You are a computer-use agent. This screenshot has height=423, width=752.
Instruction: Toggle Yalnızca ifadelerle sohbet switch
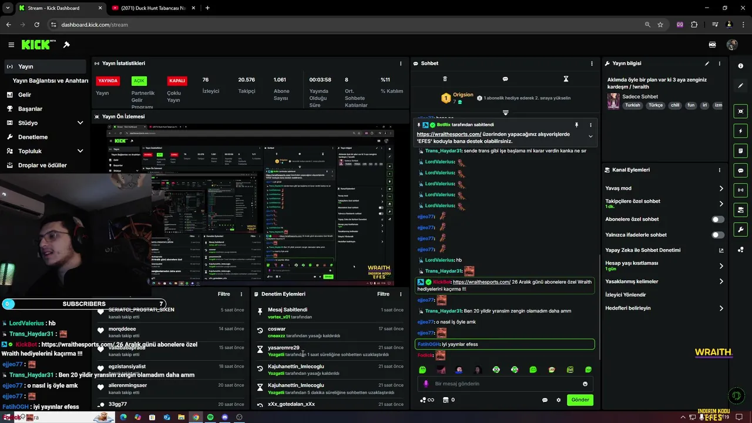pyautogui.click(x=718, y=235)
